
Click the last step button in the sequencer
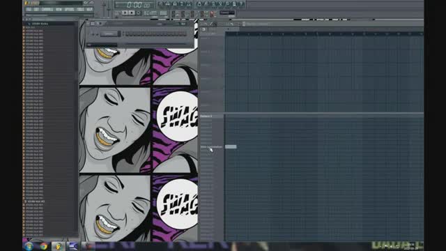185,34
